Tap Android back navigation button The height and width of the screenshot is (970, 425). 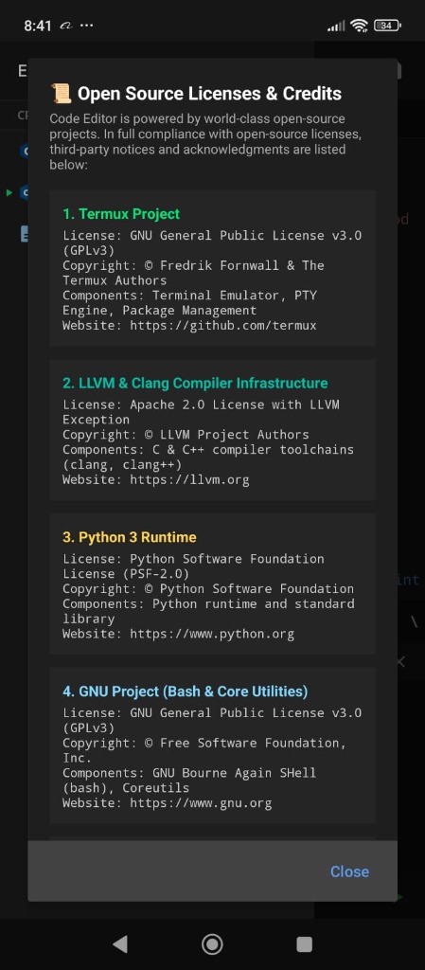[x=120, y=943]
